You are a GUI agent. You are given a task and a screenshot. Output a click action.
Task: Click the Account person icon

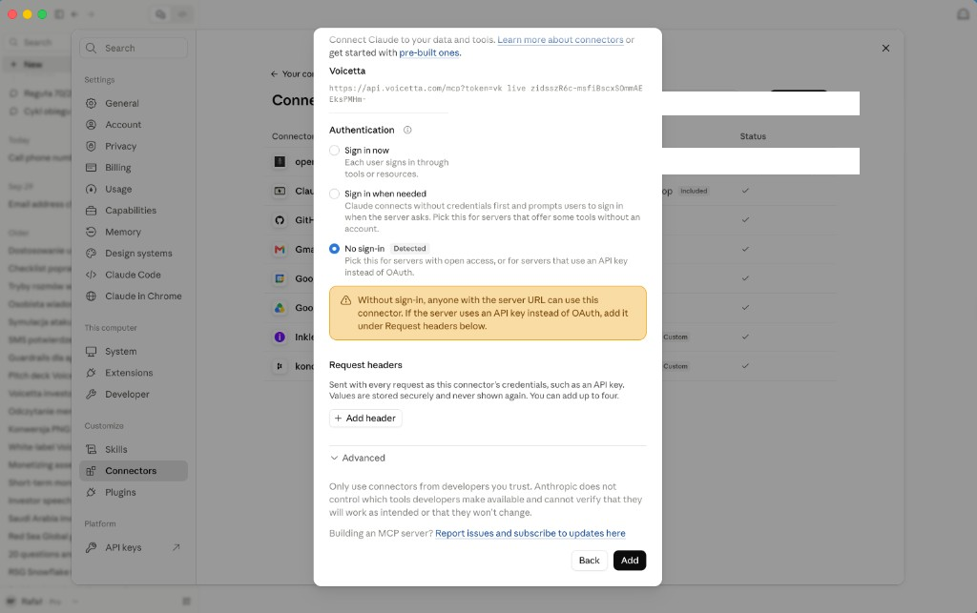[x=91, y=125]
